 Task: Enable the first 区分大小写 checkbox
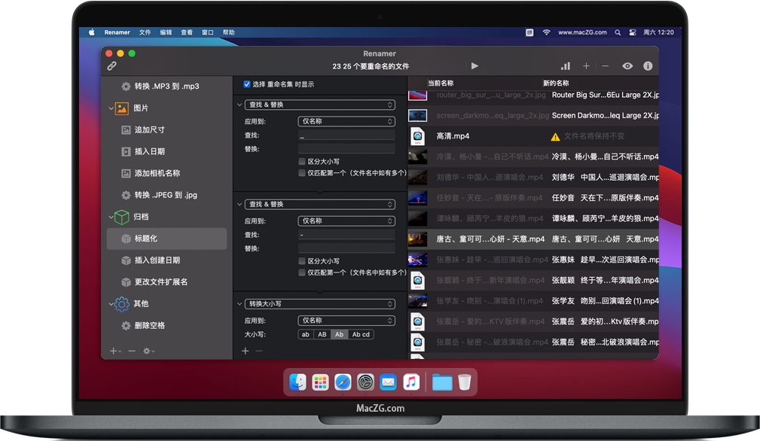(x=302, y=161)
